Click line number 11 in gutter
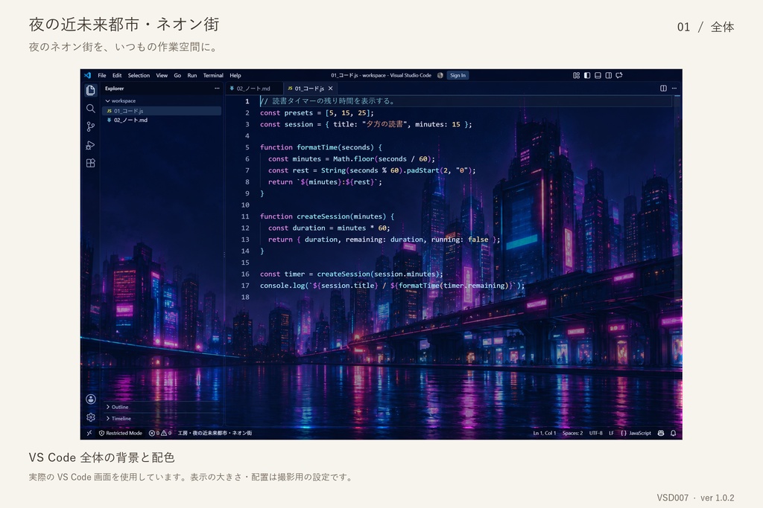Viewport: 763px width, 508px height. coord(245,216)
